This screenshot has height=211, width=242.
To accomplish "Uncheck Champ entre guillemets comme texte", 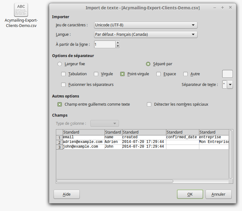I will coord(60,104).
